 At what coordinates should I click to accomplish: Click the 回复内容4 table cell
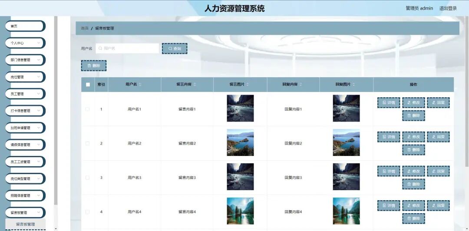pyautogui.click(x=293, y=212)
